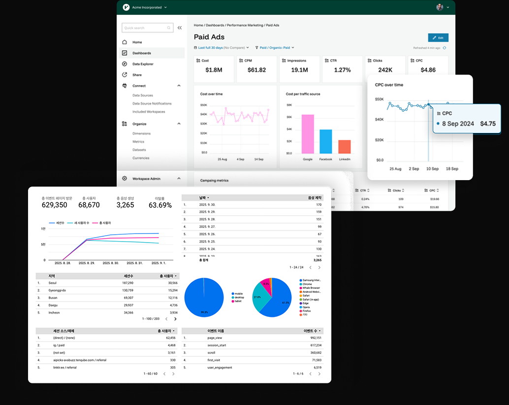Follow the 'Performance Marketing' breadcrumb link
The image size is (509, 405).
245,25
